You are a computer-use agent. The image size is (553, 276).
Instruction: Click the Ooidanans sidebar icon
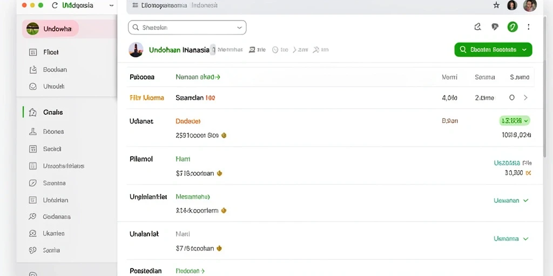tap(33, 217)
